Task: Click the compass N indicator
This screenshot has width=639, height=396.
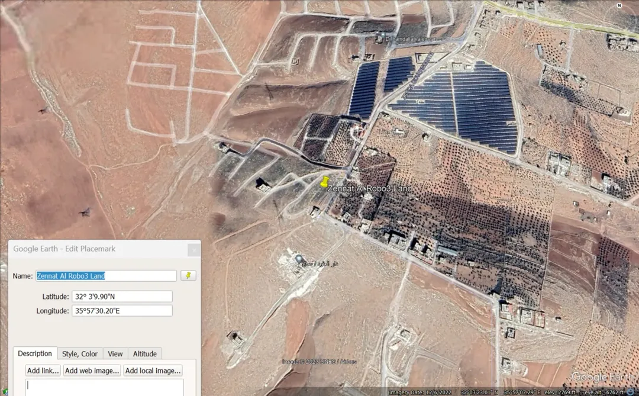Action: [x=619, y=5]
